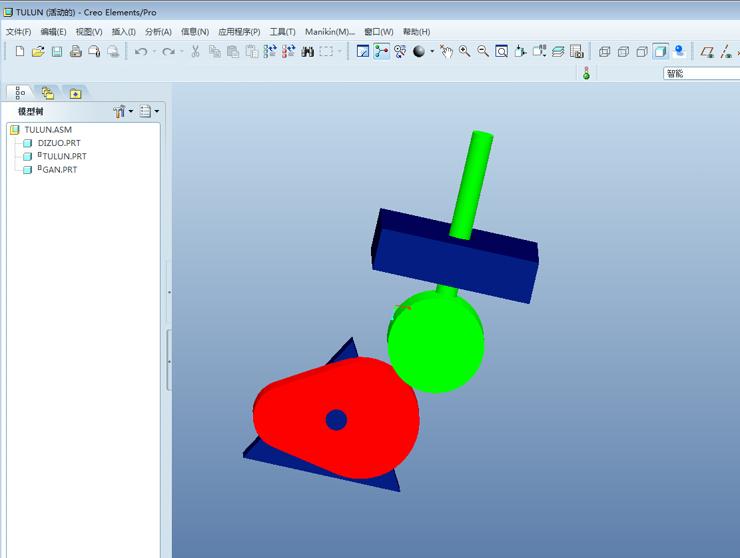This screenshot has width=740, height=558.
Task: Save the model with the floppy disk icon
Action: click(57, 51)
